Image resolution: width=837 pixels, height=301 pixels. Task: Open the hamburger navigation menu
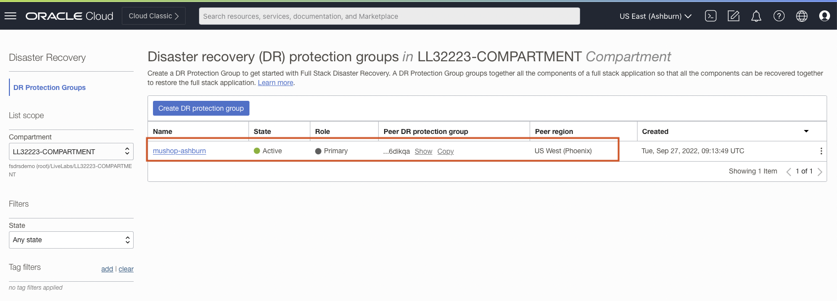click(x=10, y=16)
